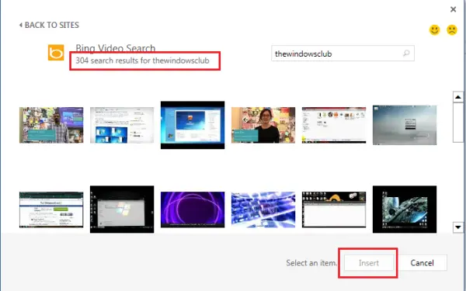Click the orange Bing logo icon
The image size is (466, 291).
point(56,53)
